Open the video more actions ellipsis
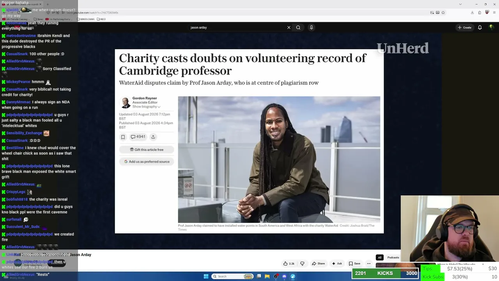The height and width of the screenshot is (281, 499). click(369, 263)
